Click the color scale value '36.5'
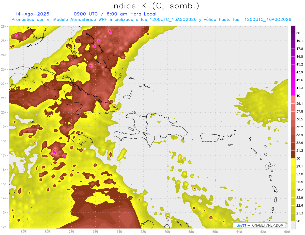 click(300, 119)
